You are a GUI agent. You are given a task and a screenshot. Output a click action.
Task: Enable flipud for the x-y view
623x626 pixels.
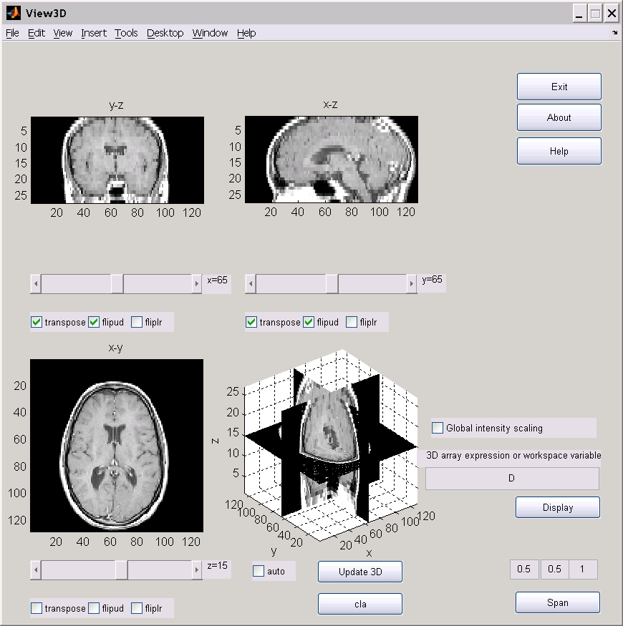(94, 608)
